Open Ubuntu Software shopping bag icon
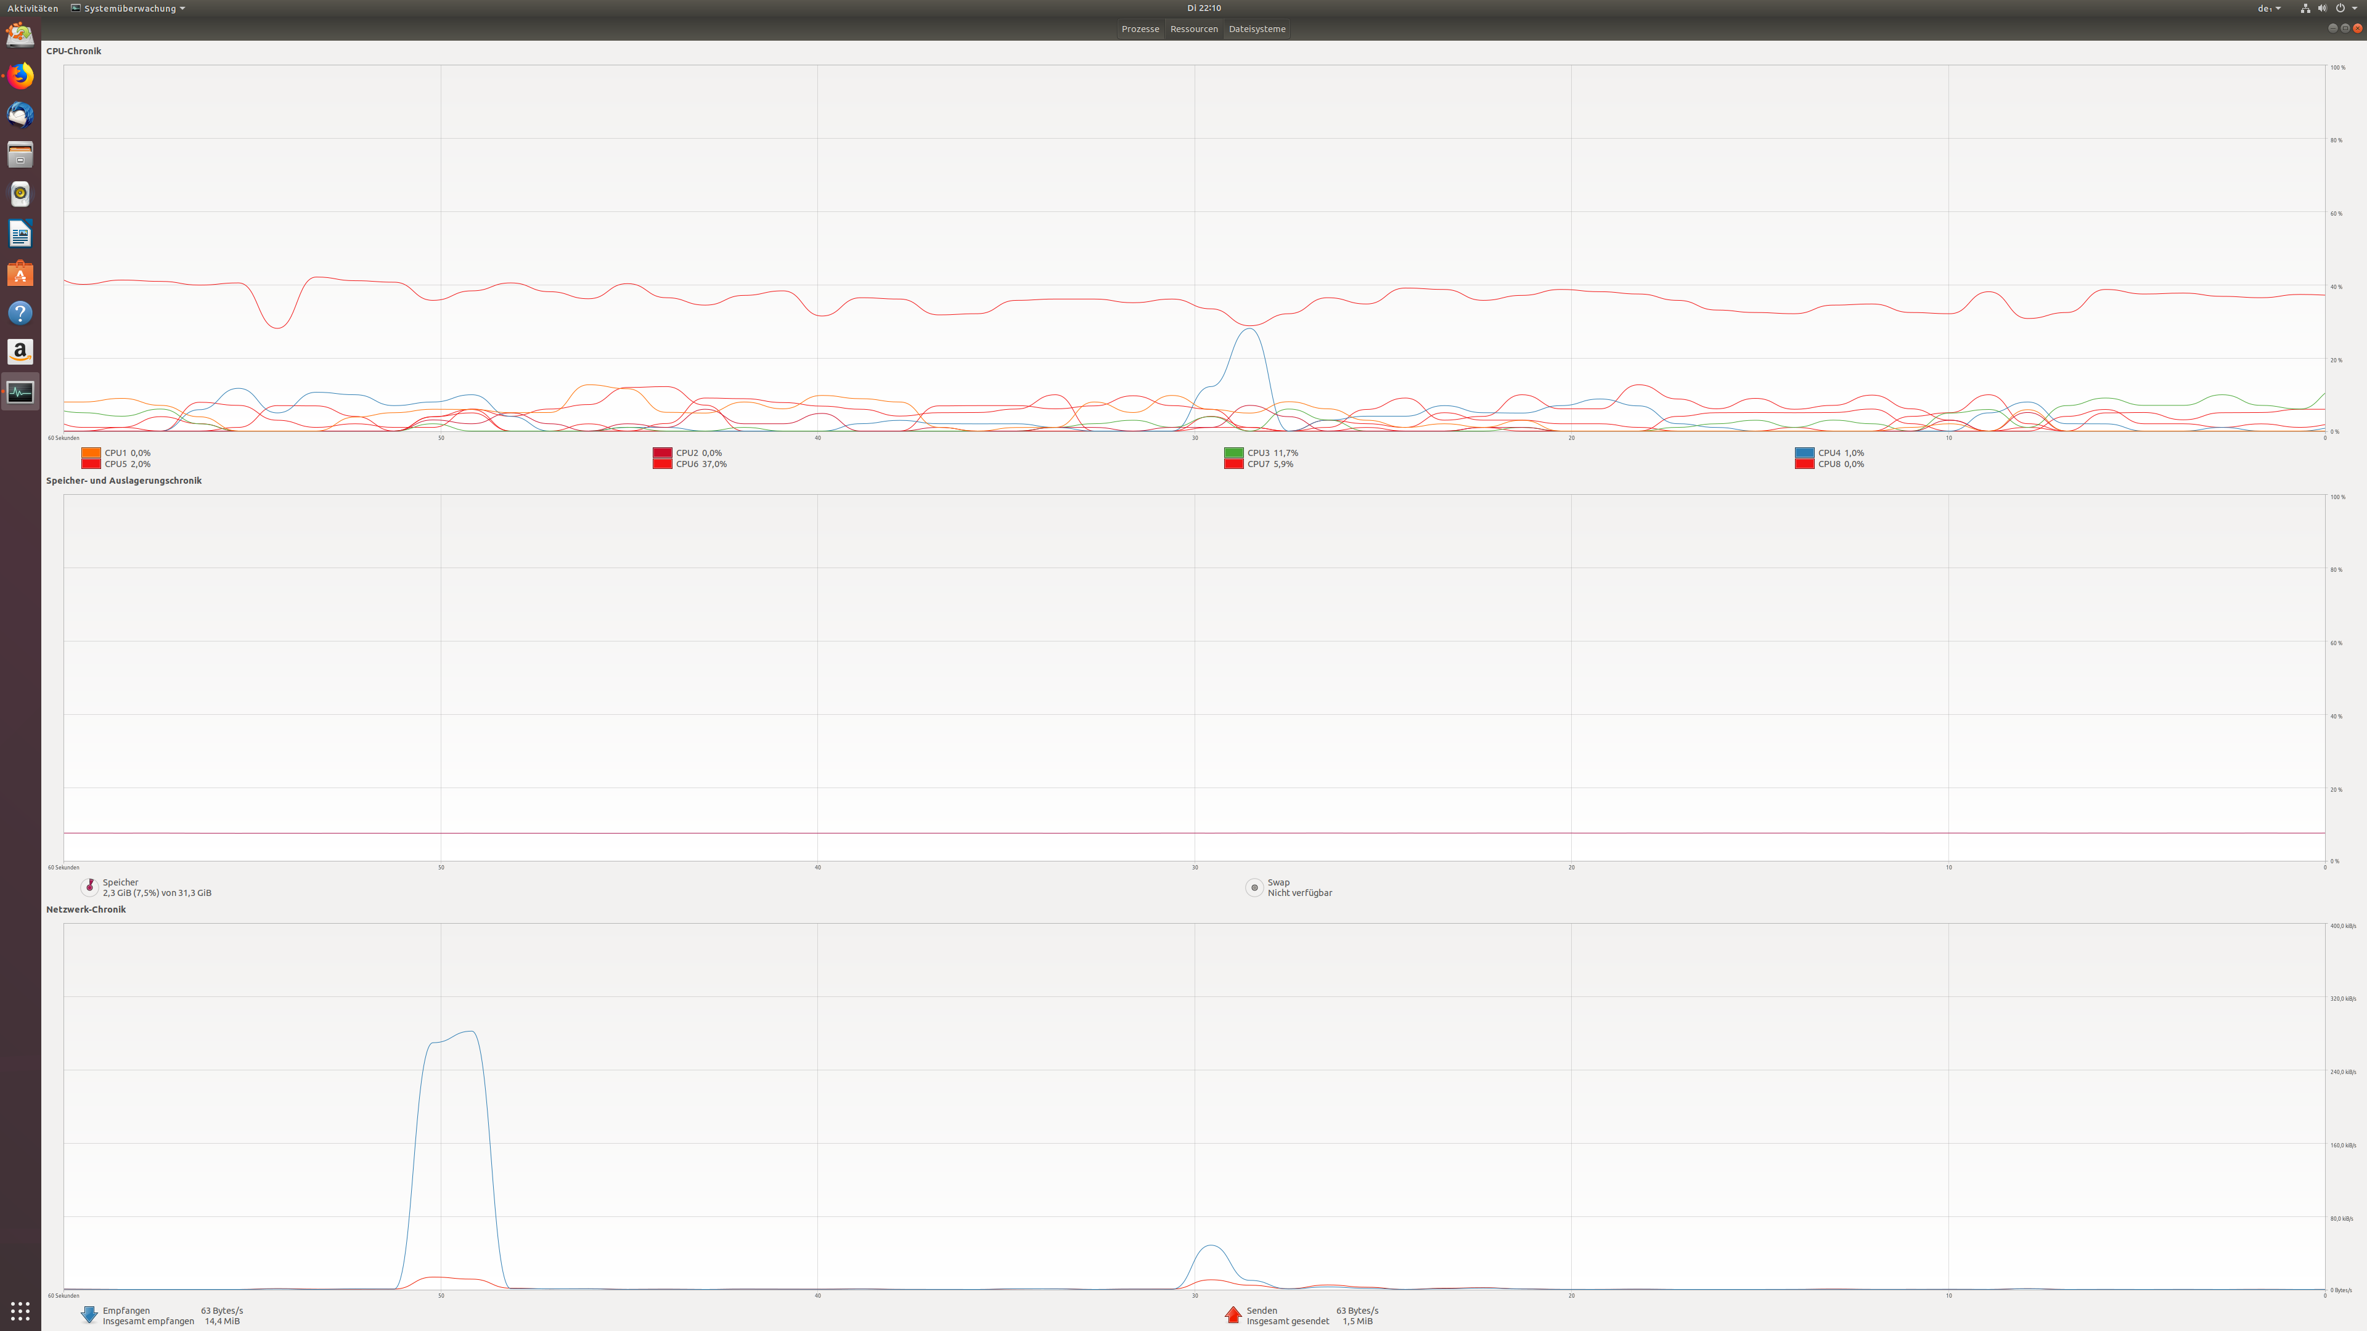 pyautogui.click(x=20, y=274)
